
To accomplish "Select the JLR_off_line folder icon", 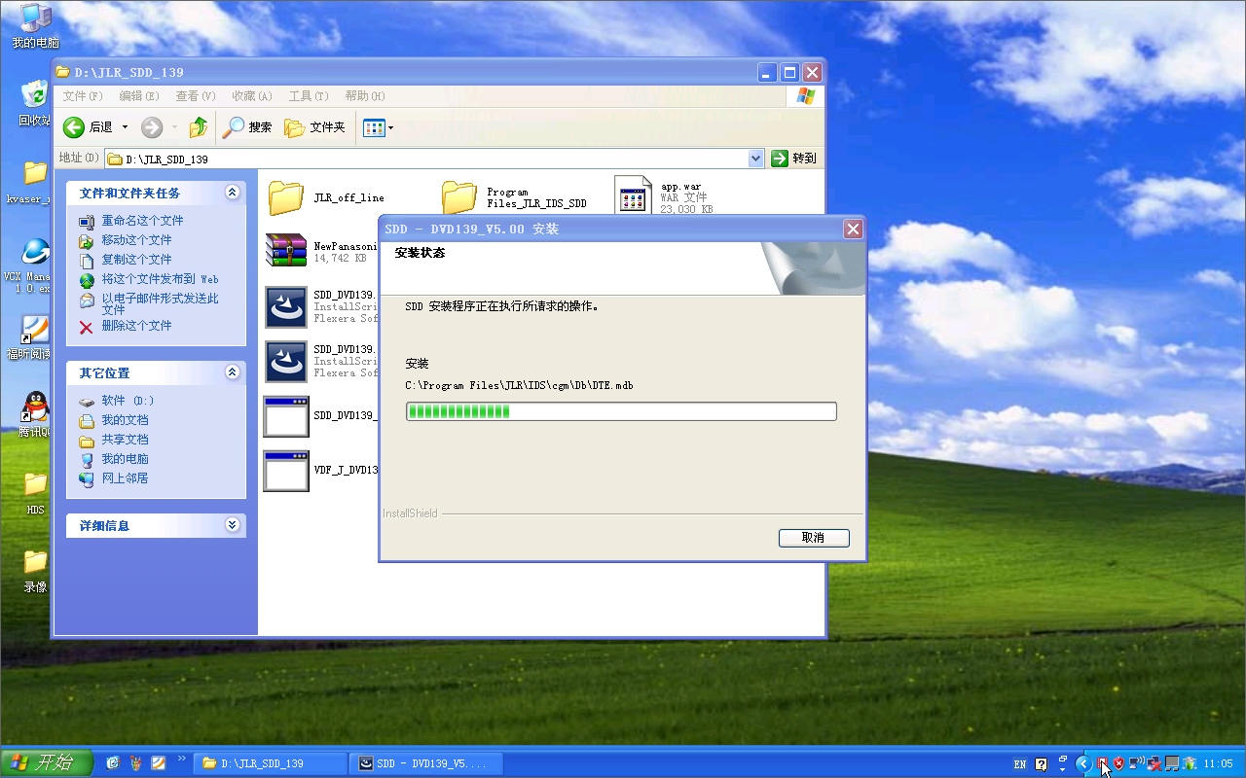I will pos(286,197).
